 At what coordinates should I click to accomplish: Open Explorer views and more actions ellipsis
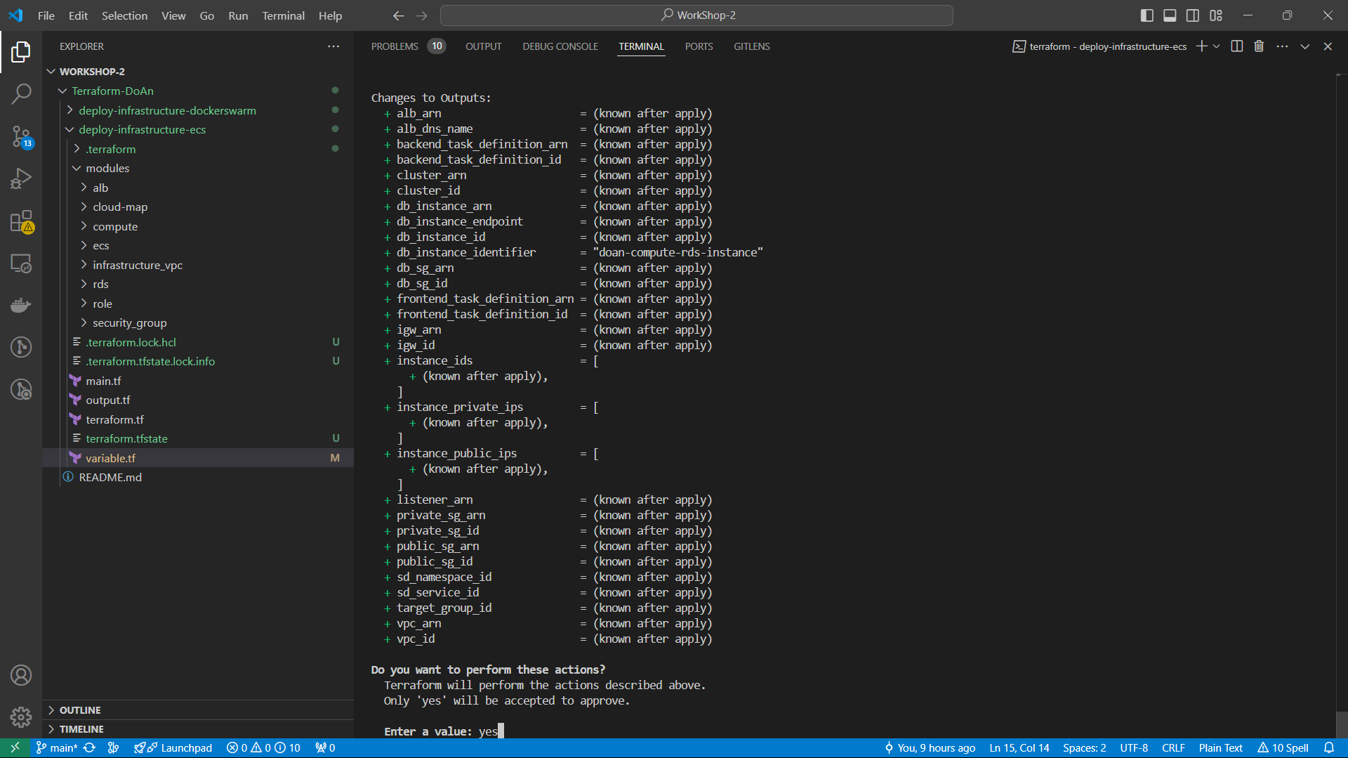(x=333, y=46)
